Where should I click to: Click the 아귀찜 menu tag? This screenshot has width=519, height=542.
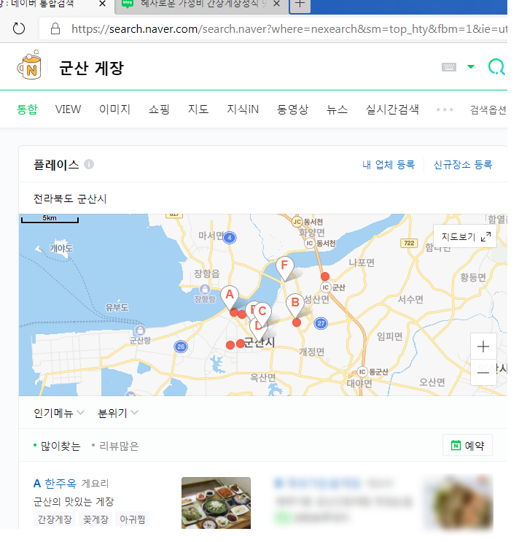132,519
